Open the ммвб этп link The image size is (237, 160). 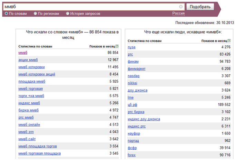(x=26, y=132)
